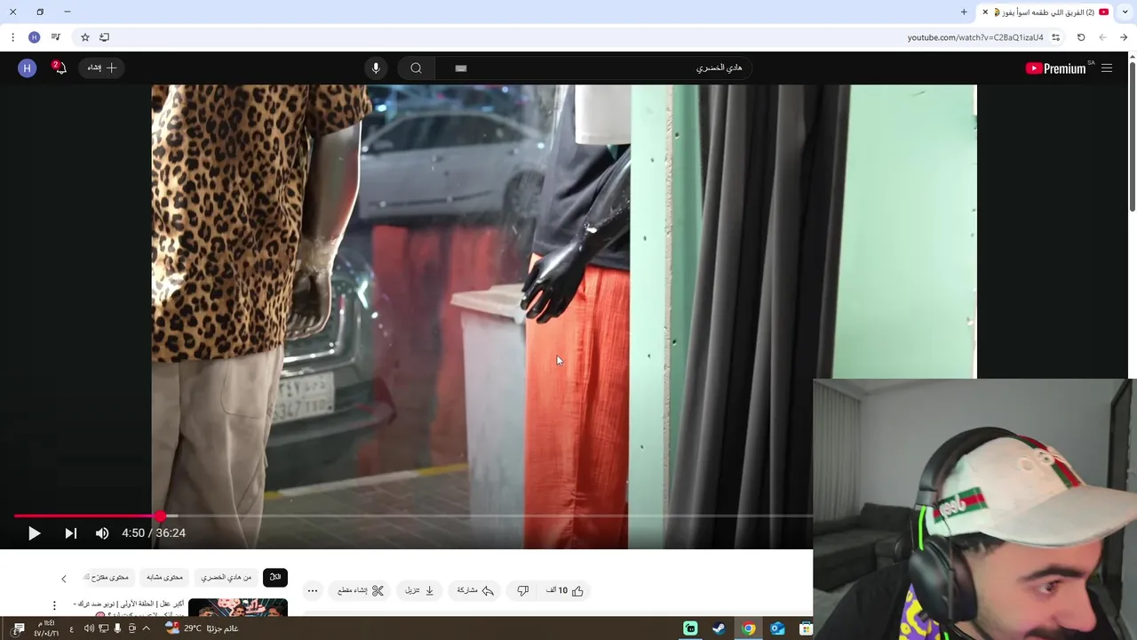Viewport: 1137px width, 640px height.
Task: Open YouTube notifications bell
Action: tap(59, 68)
